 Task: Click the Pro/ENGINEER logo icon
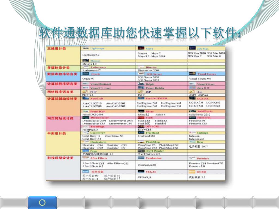click(x=141, y=98)
